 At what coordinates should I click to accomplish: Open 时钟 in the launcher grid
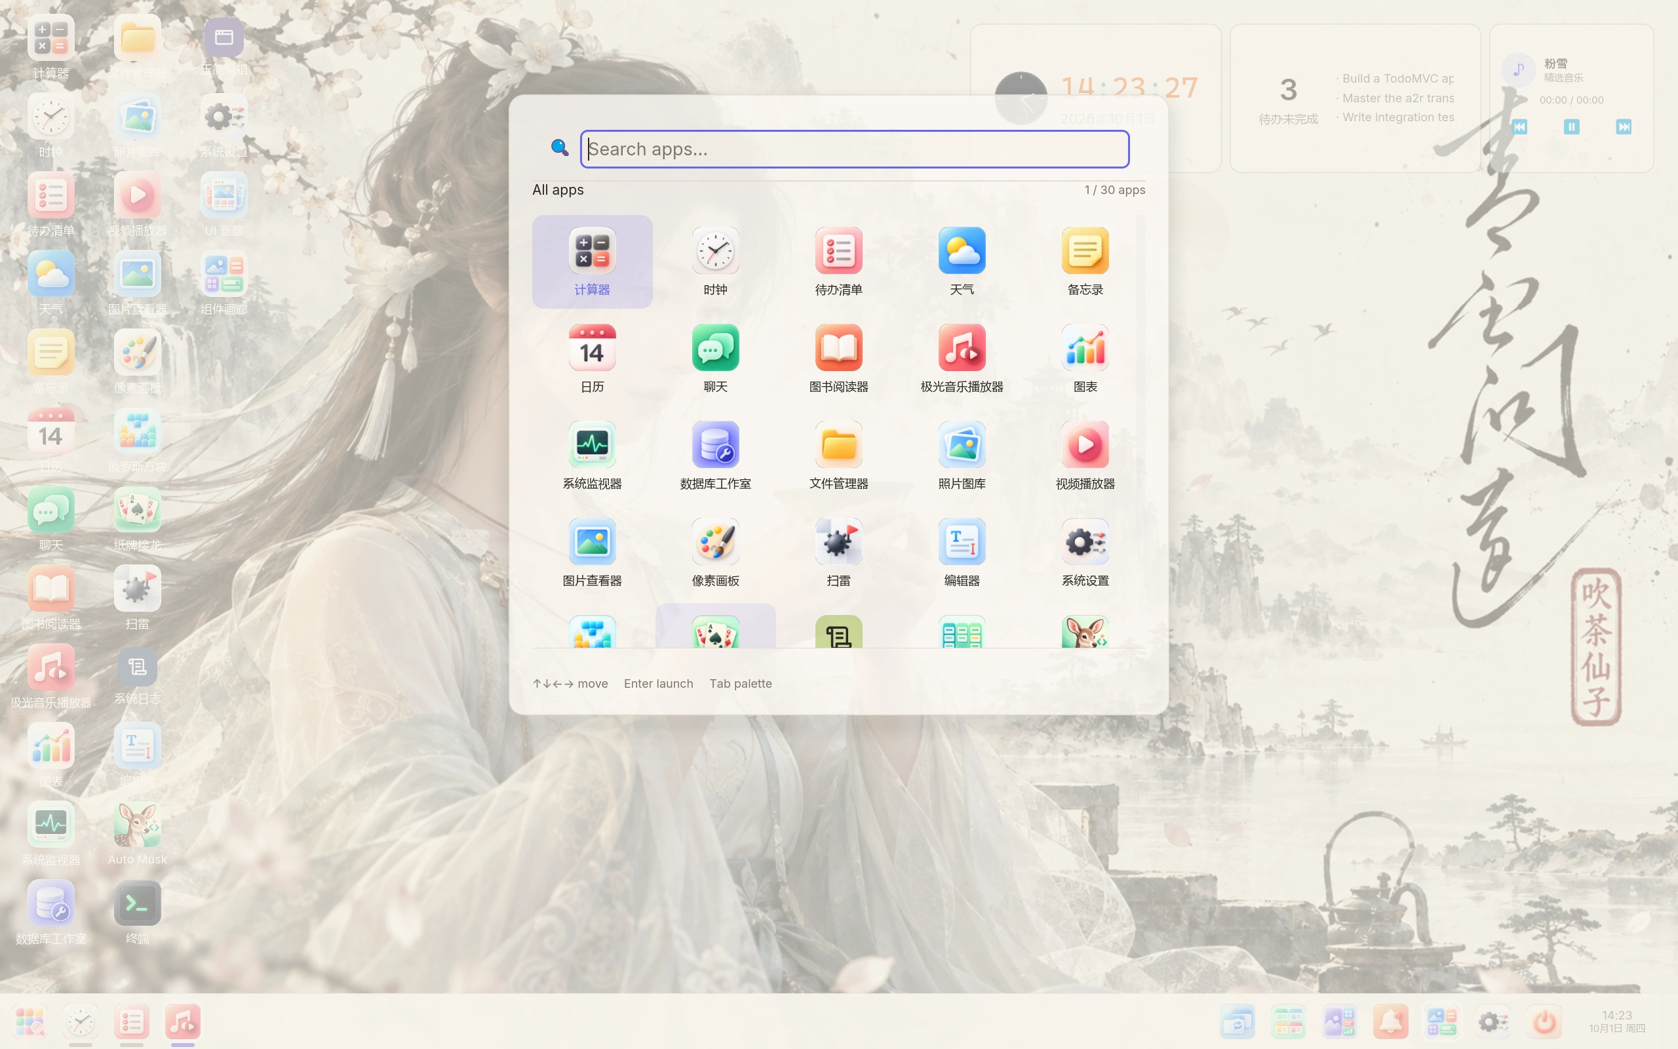pyautogui.click(x=716, y=262)
